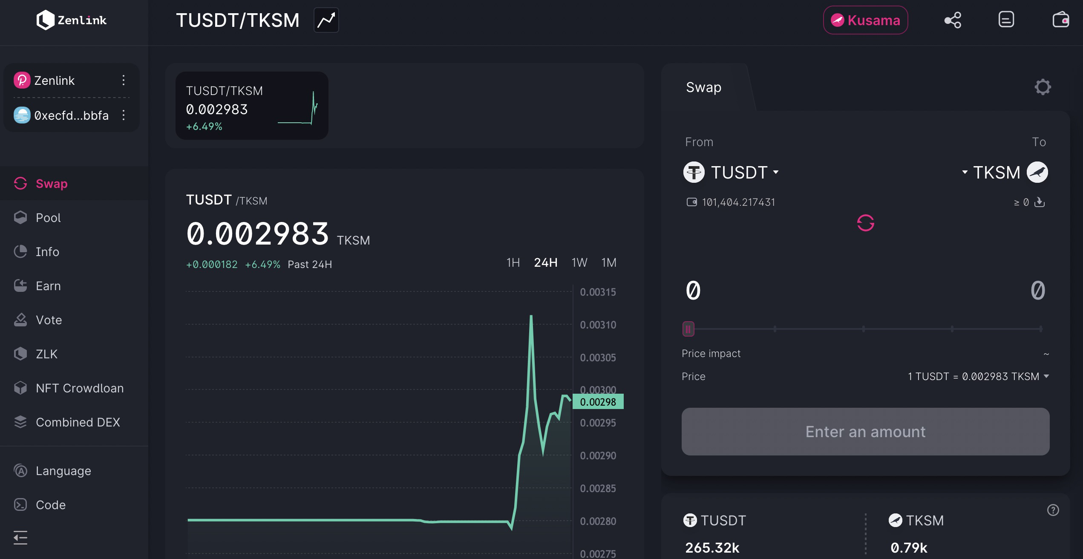Focus the From amount input
The height and width of the screenshot is (559, 1083).
pyautogui.click(x=693, y=291)
